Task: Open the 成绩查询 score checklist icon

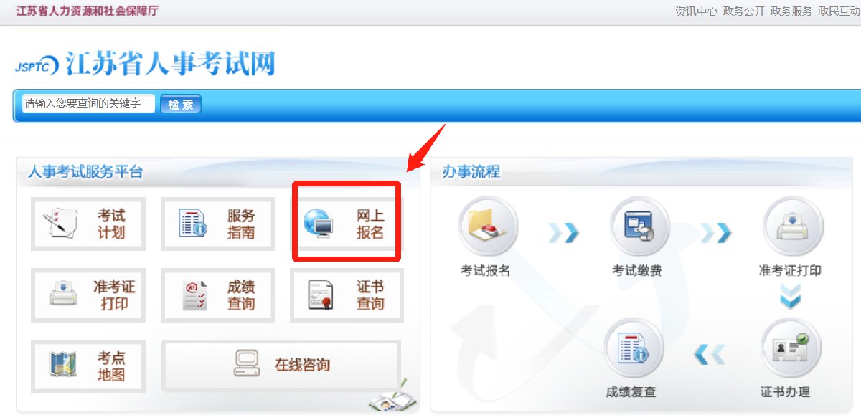Action: 194,294
